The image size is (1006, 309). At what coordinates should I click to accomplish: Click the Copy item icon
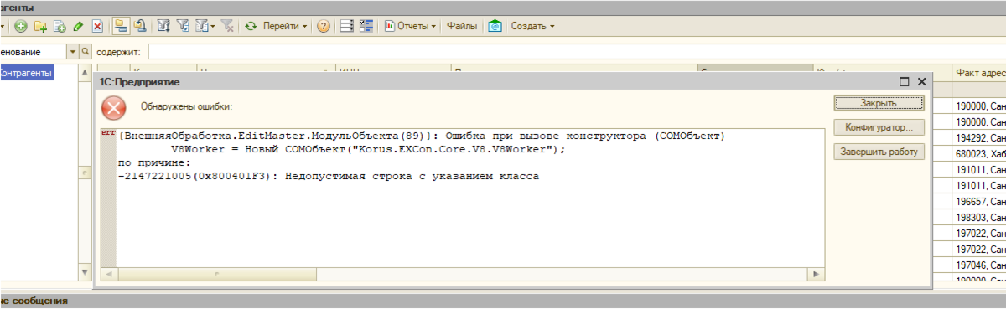(x=60, y=26)
